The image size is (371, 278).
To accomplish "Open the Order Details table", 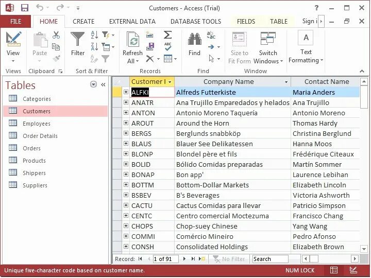I will [x=56, y=136].
